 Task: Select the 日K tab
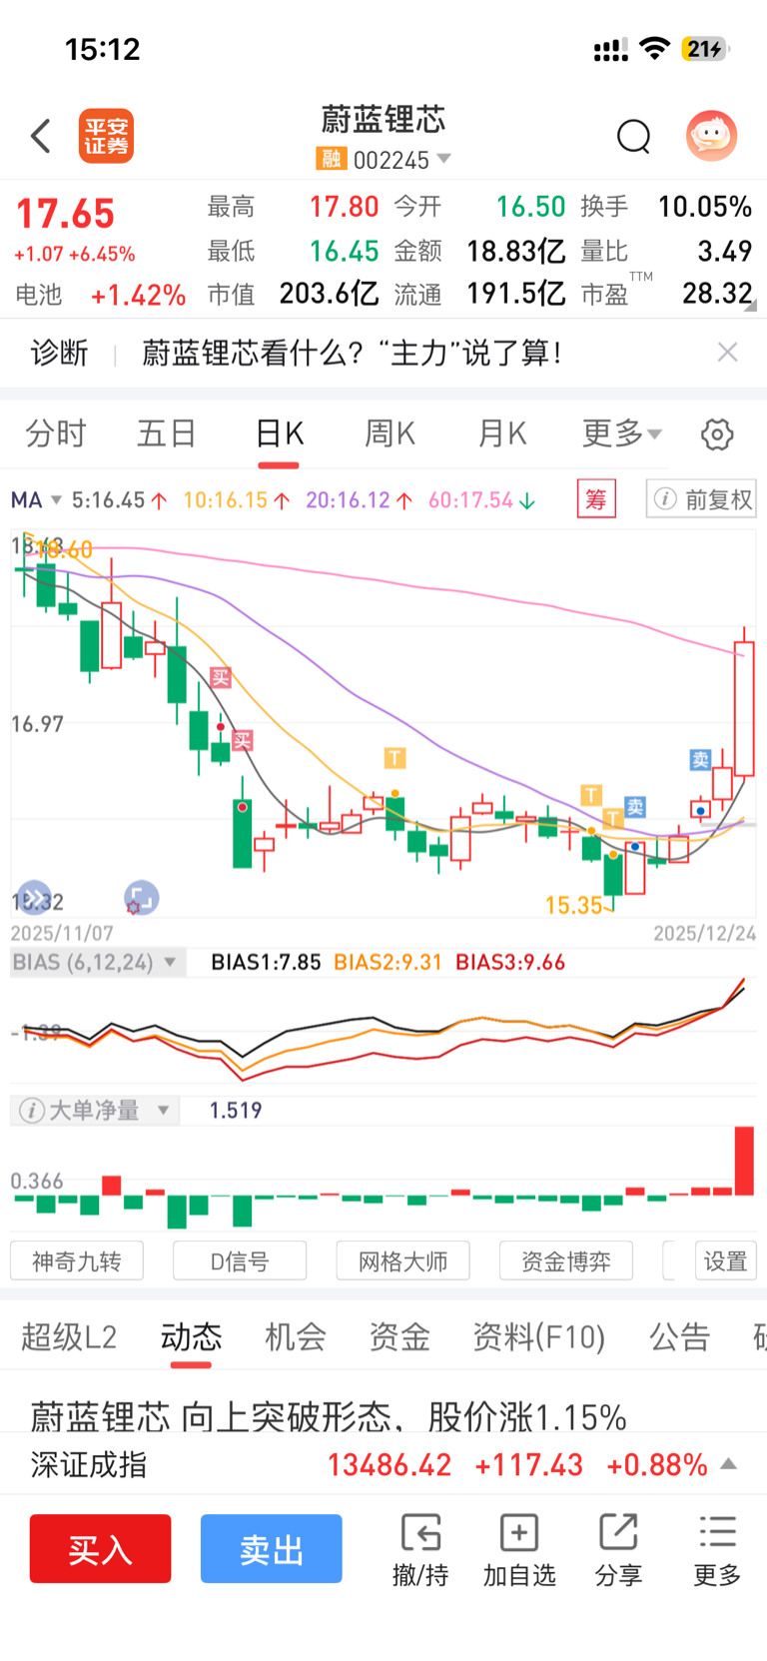coord(279,433)
